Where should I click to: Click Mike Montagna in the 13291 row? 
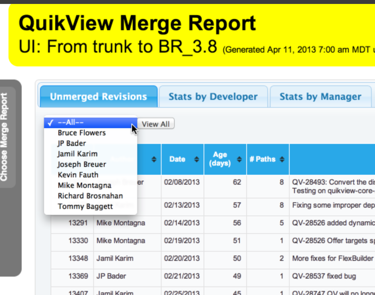click(x=121, y=223)
